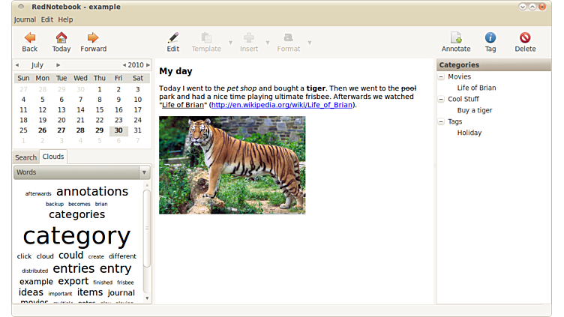
Task: Jump to Today using the house icon
Action: 61,37
